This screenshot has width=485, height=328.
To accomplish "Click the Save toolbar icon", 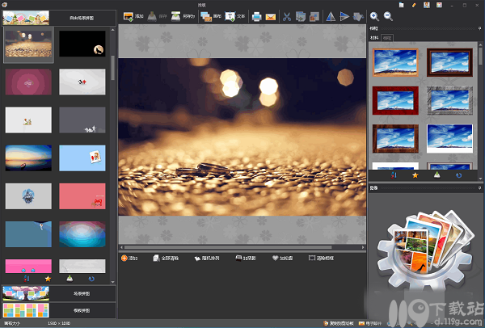I will pos(152,16).
